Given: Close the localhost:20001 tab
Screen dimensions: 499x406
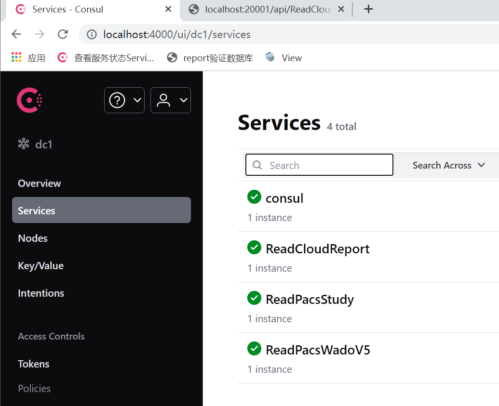Looking at the screenshot, I should [x=341, y=9].
